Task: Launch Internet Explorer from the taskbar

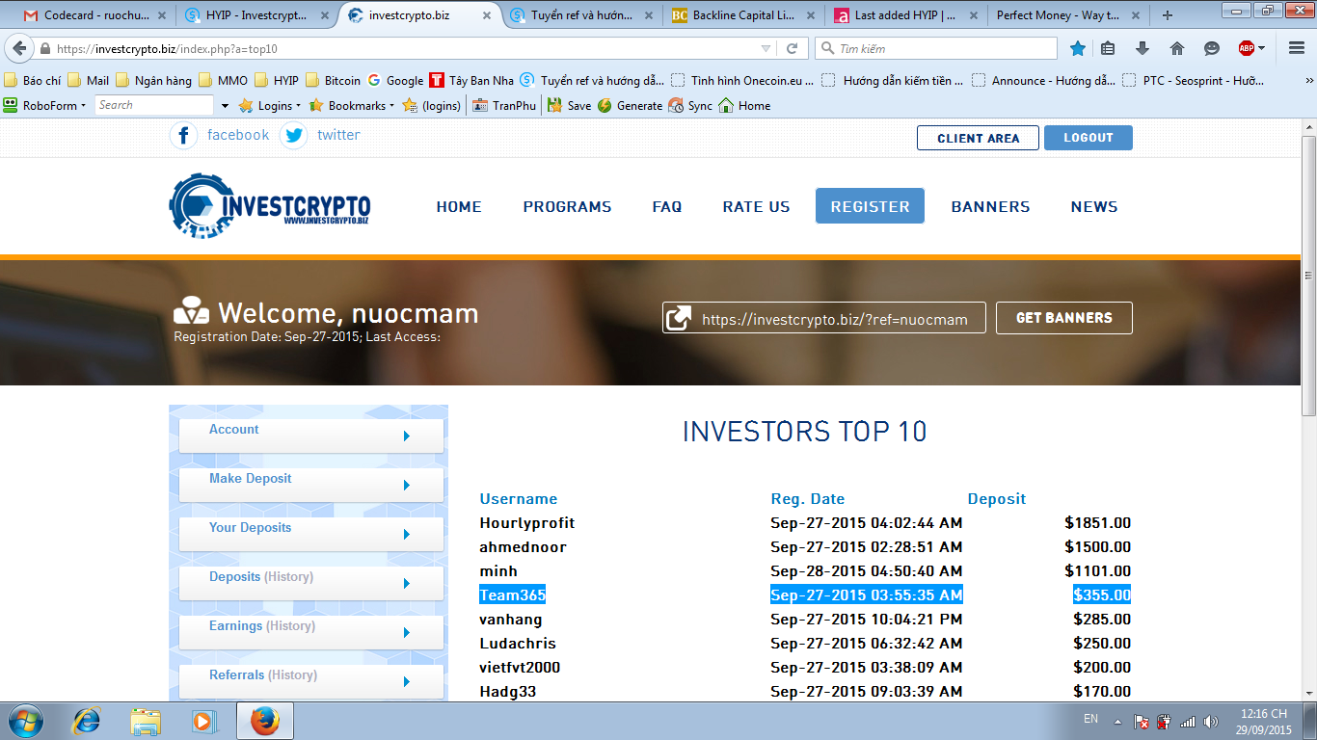Action: coord(88,721)
